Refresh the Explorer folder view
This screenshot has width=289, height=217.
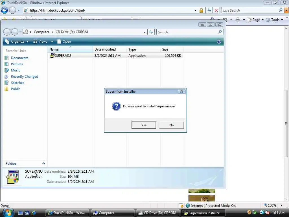coord(151,32)
